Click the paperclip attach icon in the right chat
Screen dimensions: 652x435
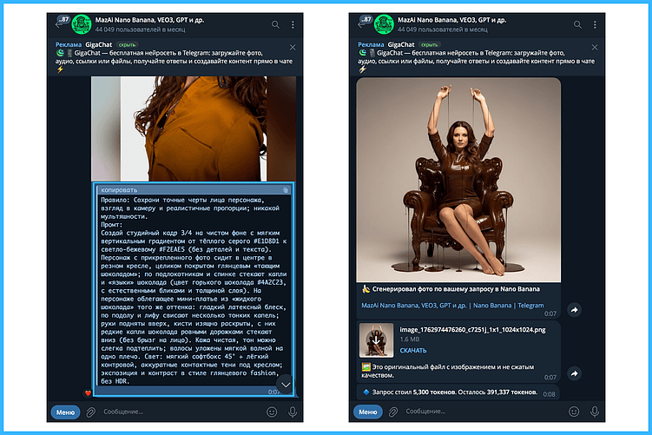point(393,412)
